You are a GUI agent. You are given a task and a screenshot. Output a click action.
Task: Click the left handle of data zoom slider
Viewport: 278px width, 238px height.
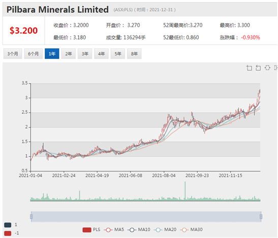(x=32, y=217)
